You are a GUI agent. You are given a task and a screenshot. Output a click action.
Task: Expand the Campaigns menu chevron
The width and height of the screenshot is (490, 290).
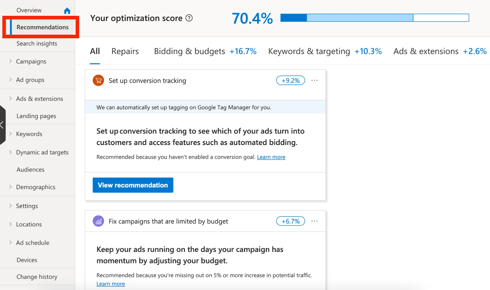(10, 61)
